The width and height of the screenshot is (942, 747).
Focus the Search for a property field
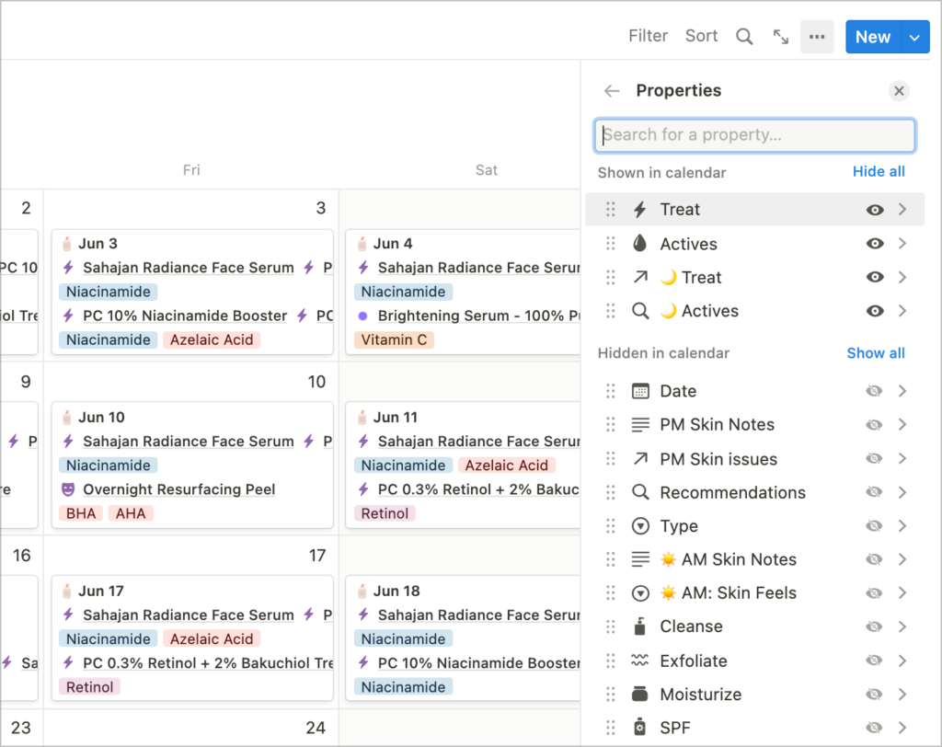click(754, 134)
